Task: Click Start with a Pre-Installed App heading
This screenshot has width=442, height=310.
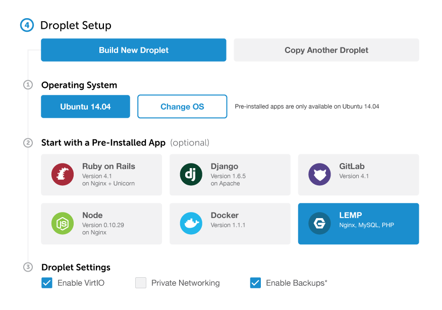Action: tap(103, 143)
